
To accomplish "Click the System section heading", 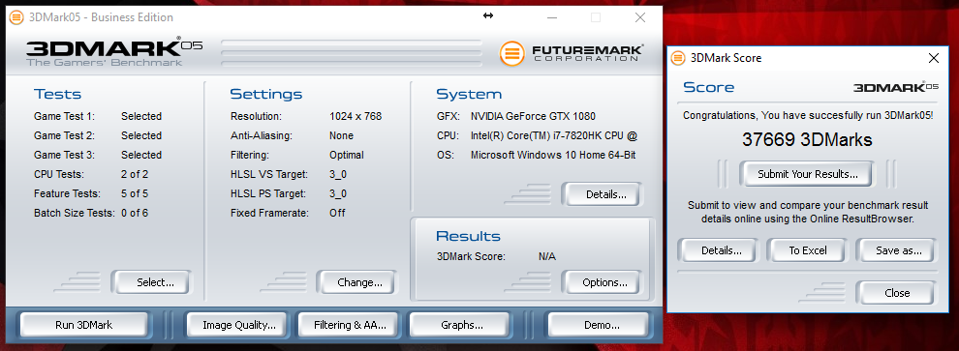I will pyautogui.click(x=469, y=94).
